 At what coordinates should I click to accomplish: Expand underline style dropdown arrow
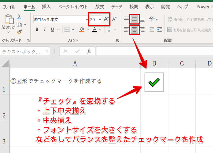click(x=58, y=30)
